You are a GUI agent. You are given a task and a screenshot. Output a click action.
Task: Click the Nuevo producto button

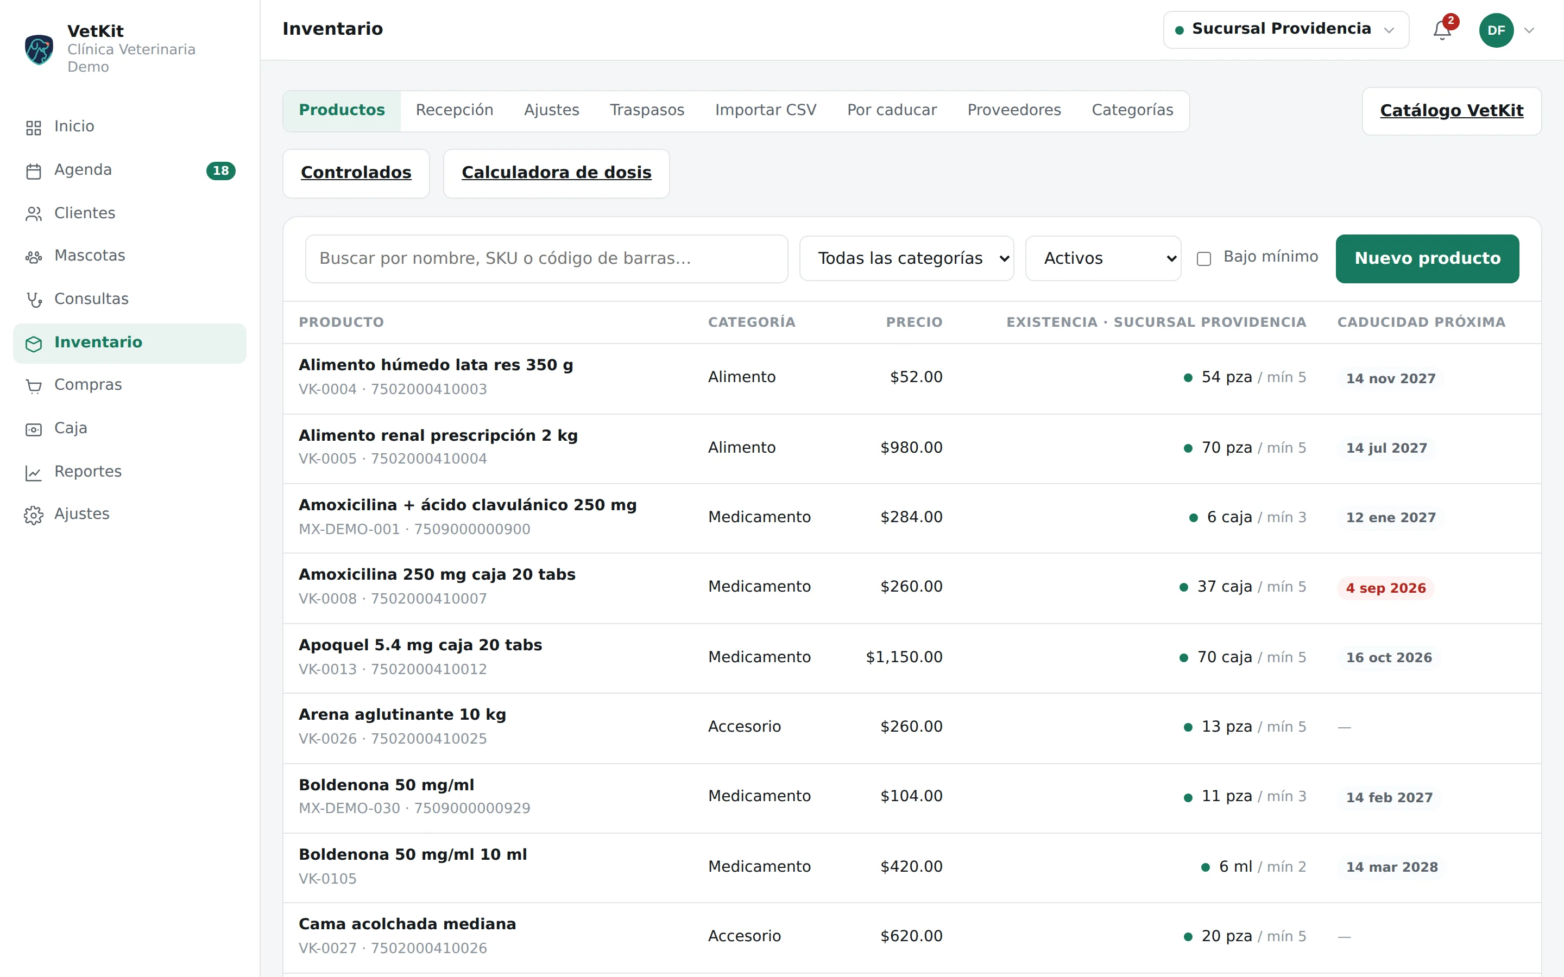point(1427,258)
